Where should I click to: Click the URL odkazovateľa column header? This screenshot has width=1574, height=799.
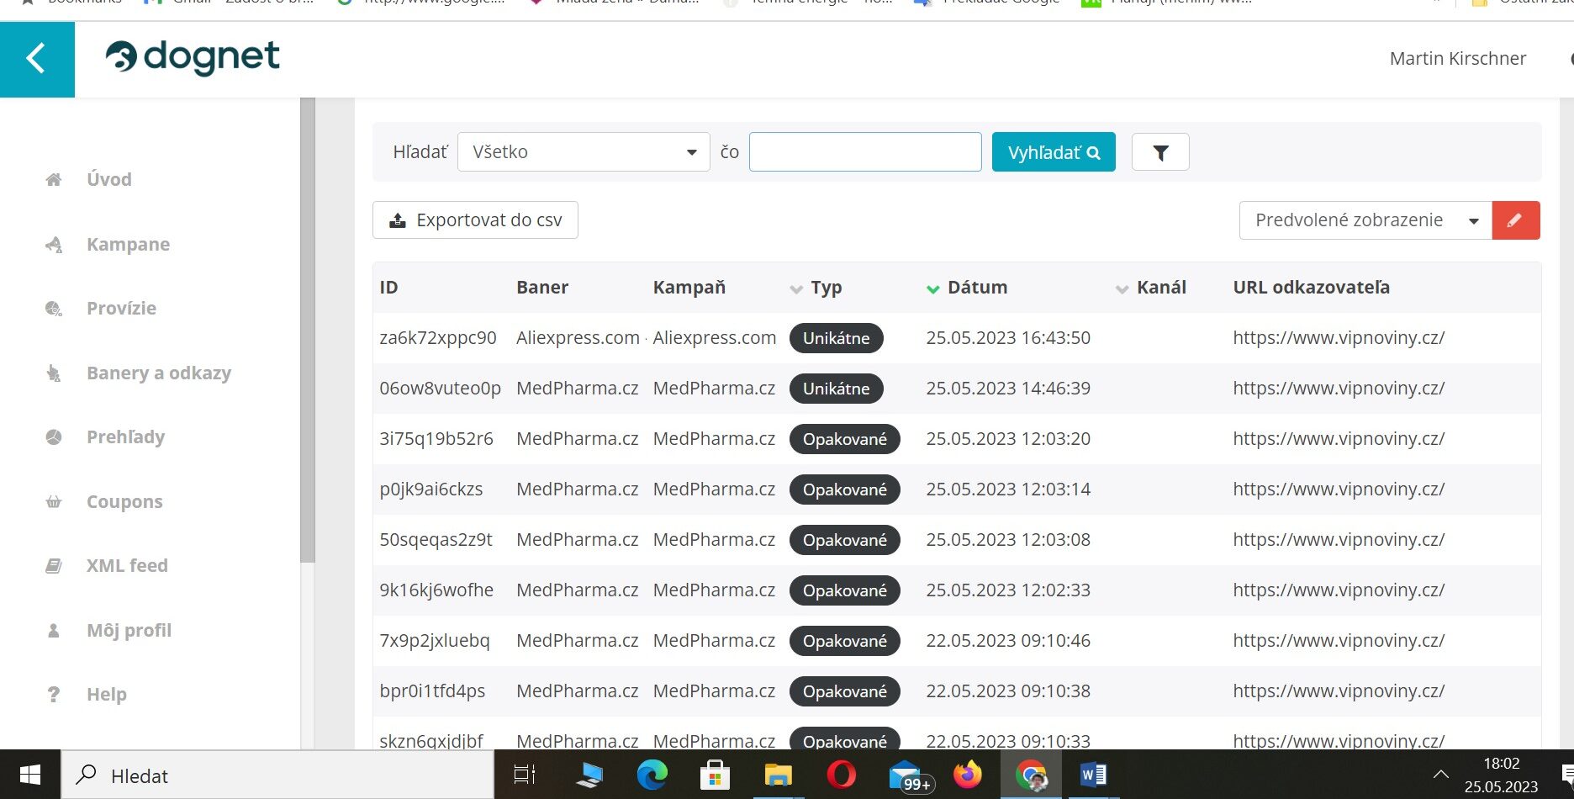(x=1311, y=288)
